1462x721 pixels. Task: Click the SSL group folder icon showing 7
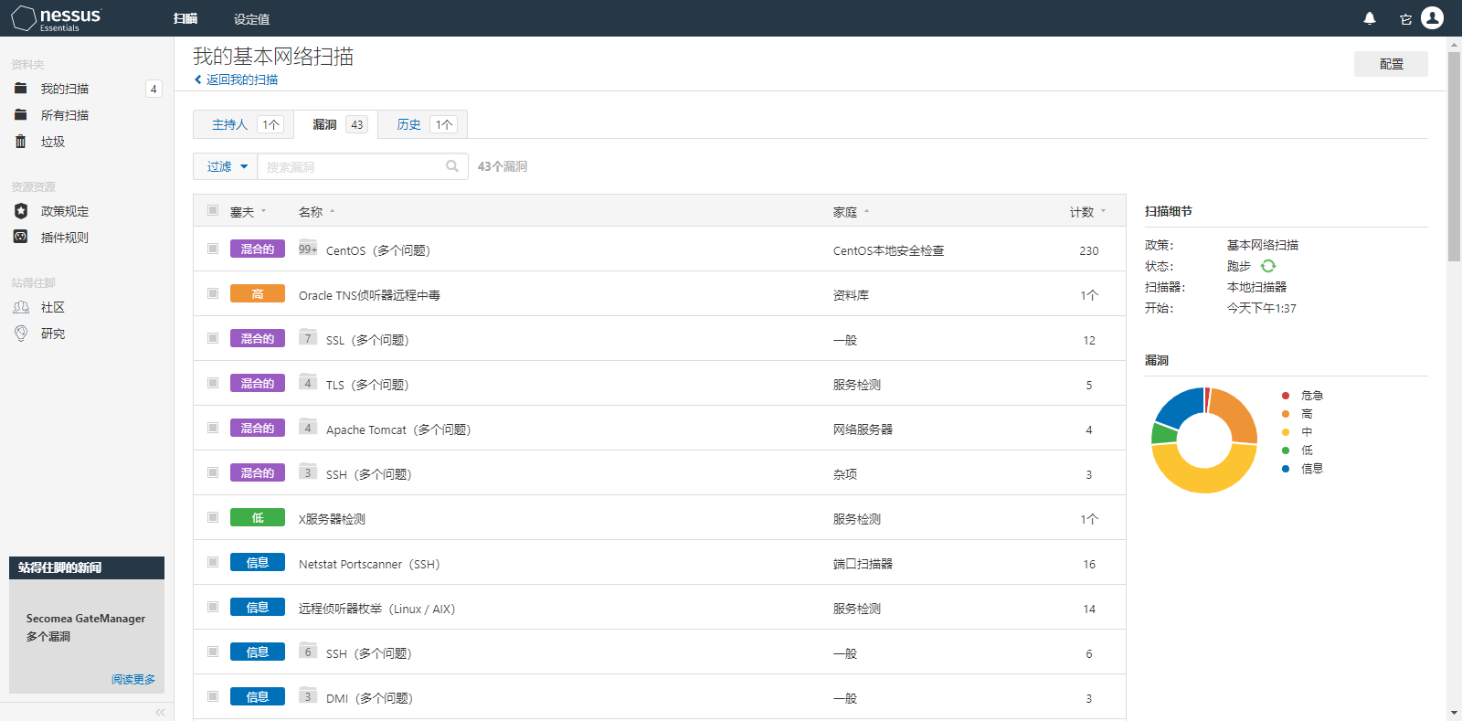tap(308, 337)
